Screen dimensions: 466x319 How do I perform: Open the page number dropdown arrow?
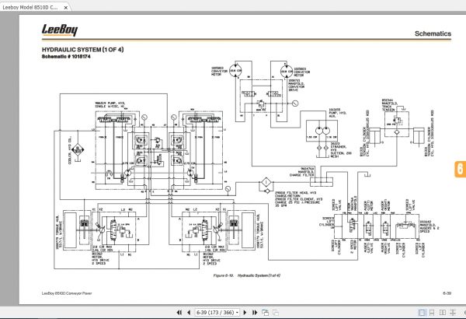[x=237, y=313]
